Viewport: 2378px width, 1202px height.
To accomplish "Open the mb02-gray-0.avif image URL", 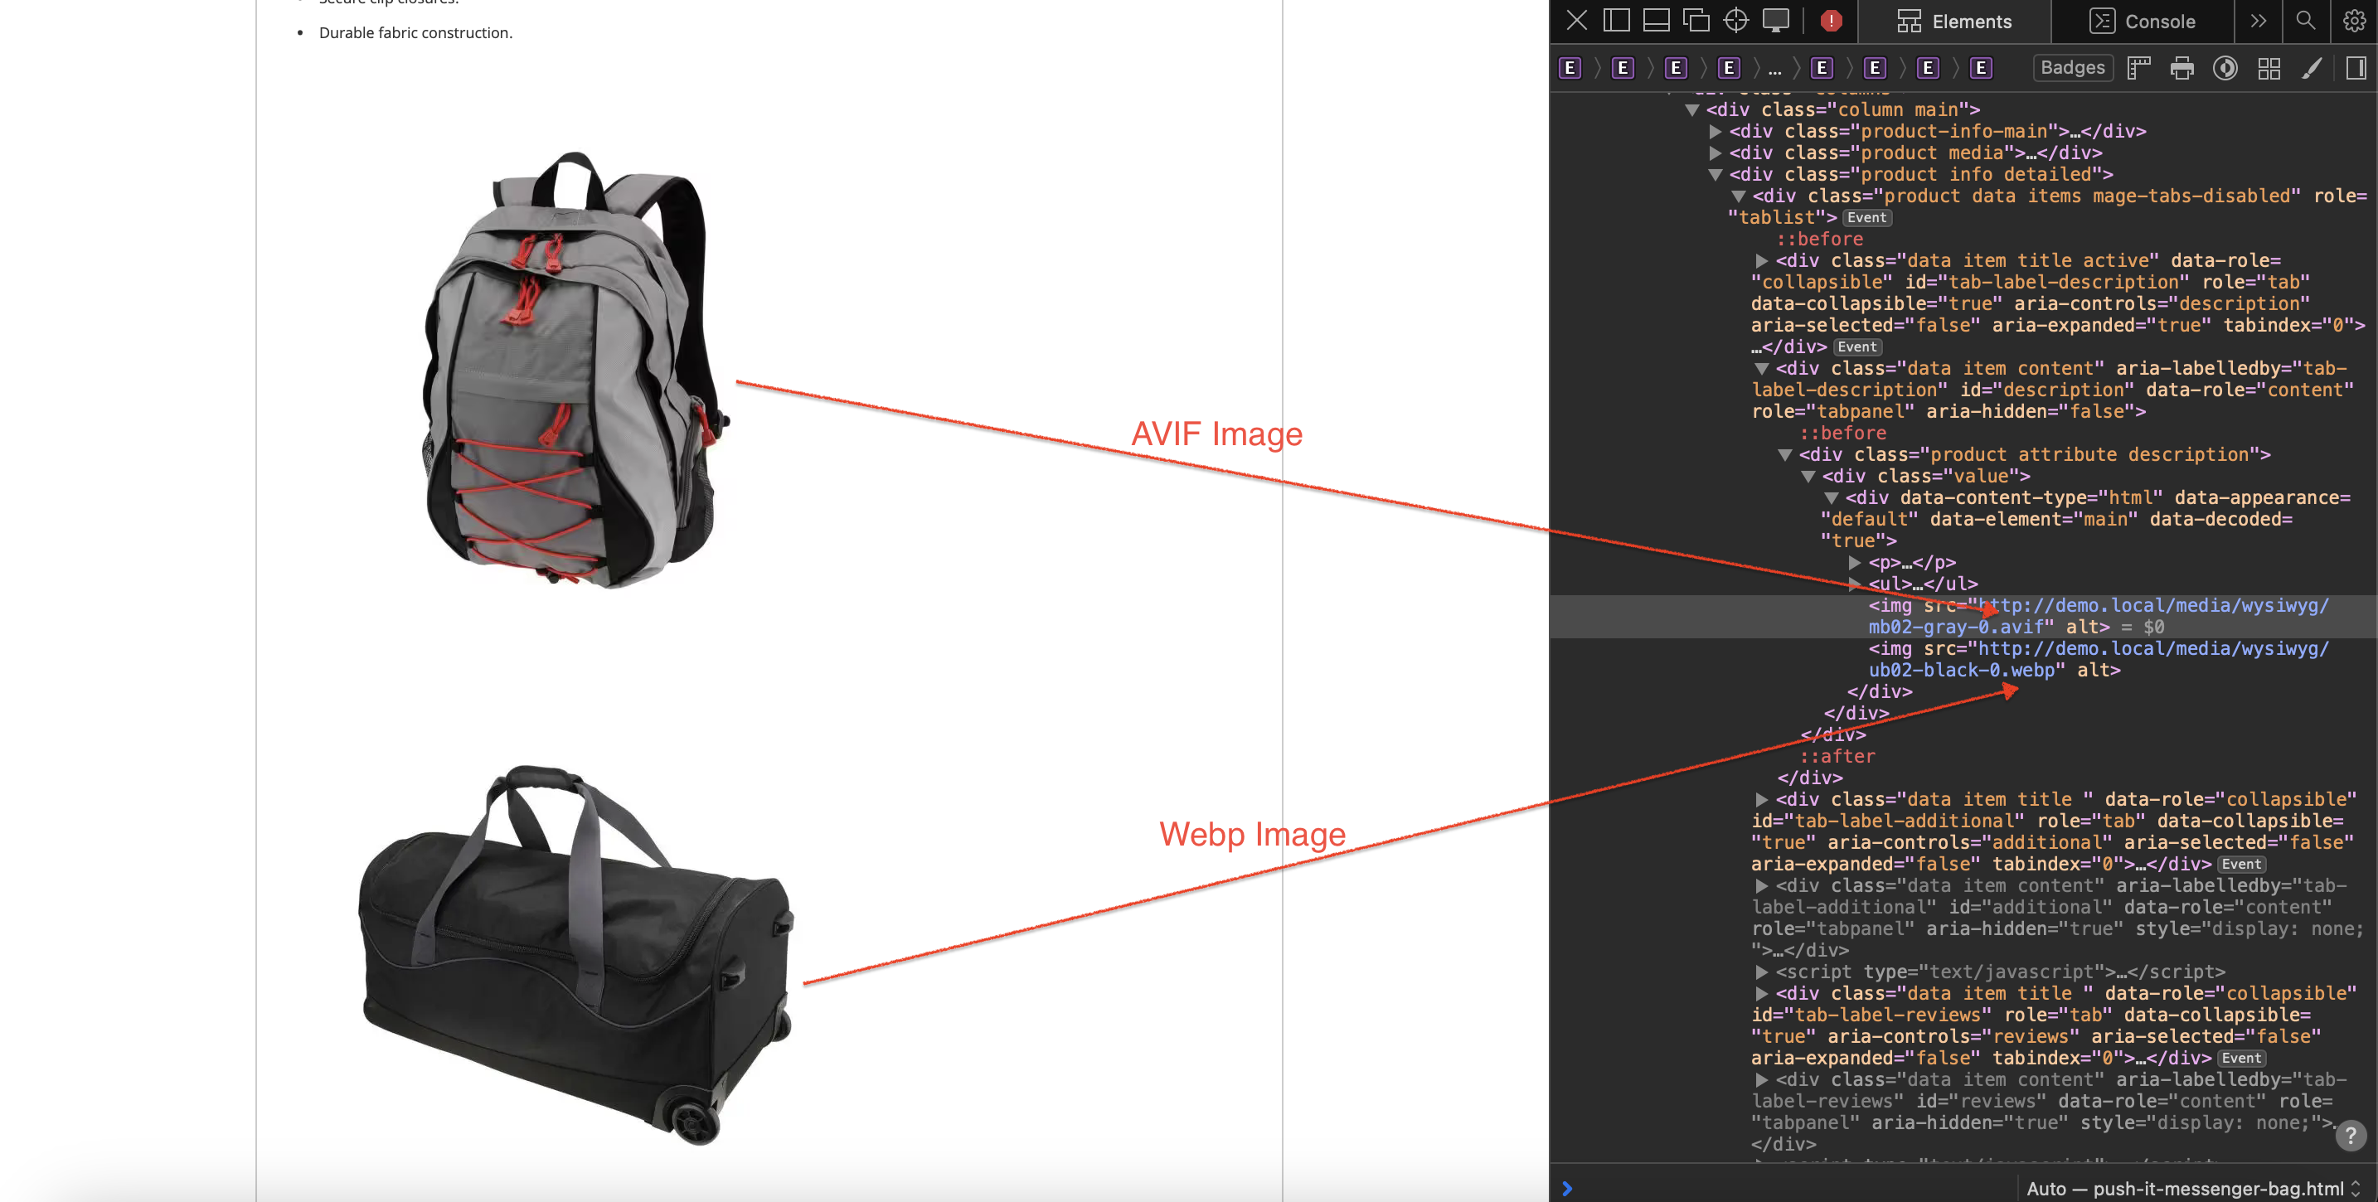I will pyautogui.click(x=2099, y=616).
